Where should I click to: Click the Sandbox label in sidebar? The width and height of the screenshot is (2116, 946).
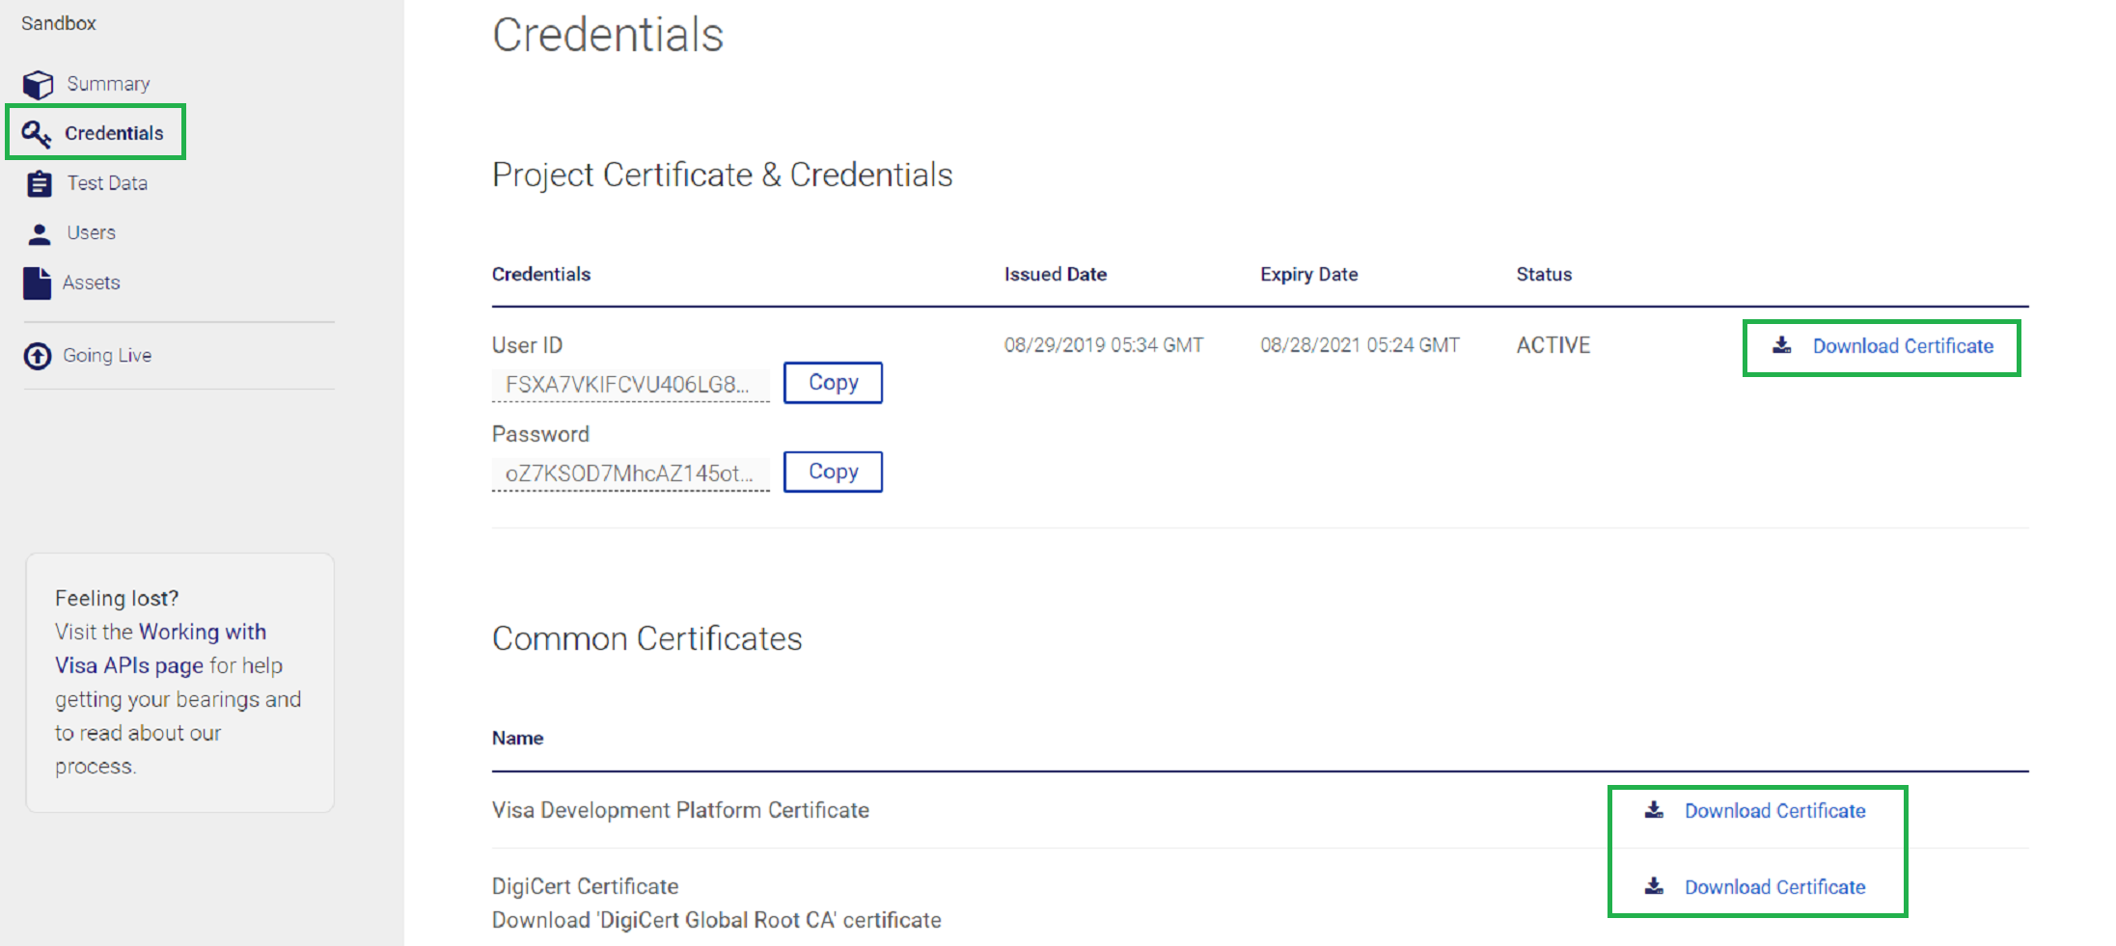click(x=59, y=23)
